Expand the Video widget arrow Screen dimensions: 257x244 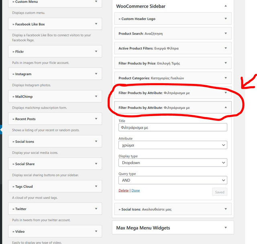point(96,231)
